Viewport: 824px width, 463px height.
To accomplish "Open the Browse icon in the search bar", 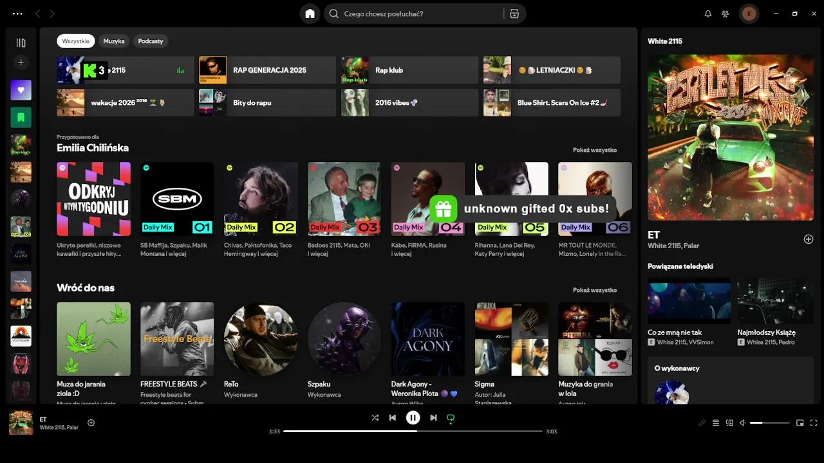I will point(514,14).
